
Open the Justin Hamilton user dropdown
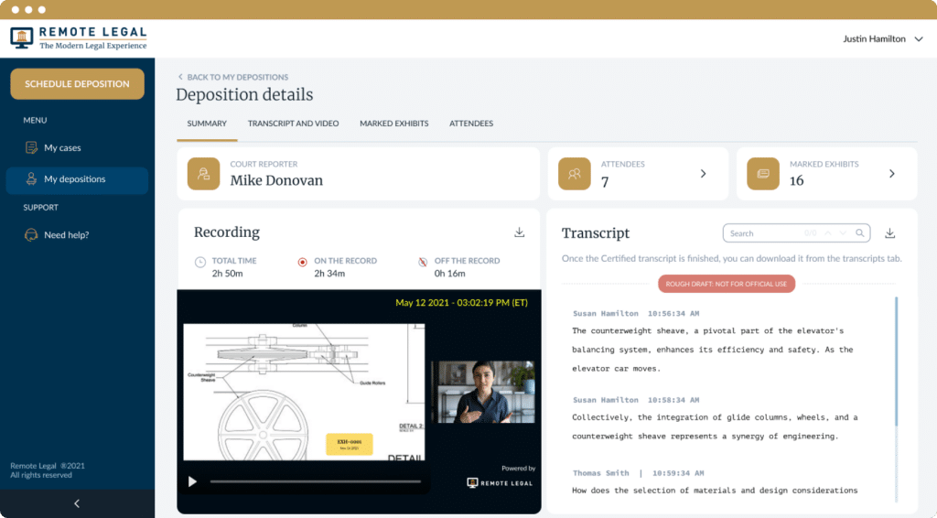882,39
